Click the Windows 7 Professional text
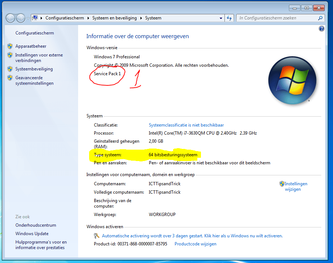Viewport: 333px width, 263px height. click(117, 57)
